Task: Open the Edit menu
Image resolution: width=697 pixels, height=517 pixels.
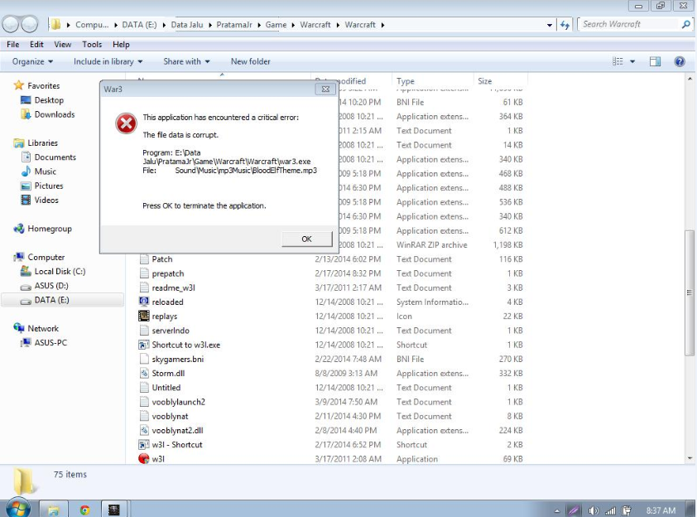Action: click(36, 45)
